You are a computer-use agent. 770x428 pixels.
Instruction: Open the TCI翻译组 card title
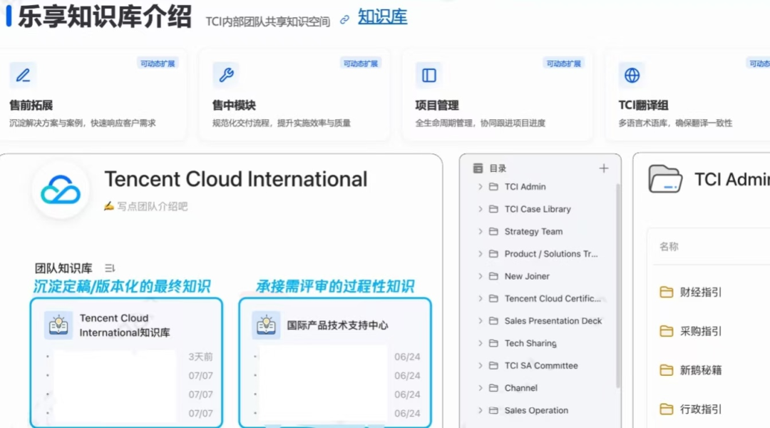643,105
